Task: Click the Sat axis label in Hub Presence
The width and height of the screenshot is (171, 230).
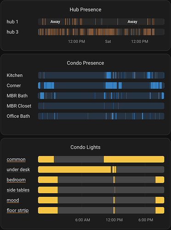Action: (108, 41)
